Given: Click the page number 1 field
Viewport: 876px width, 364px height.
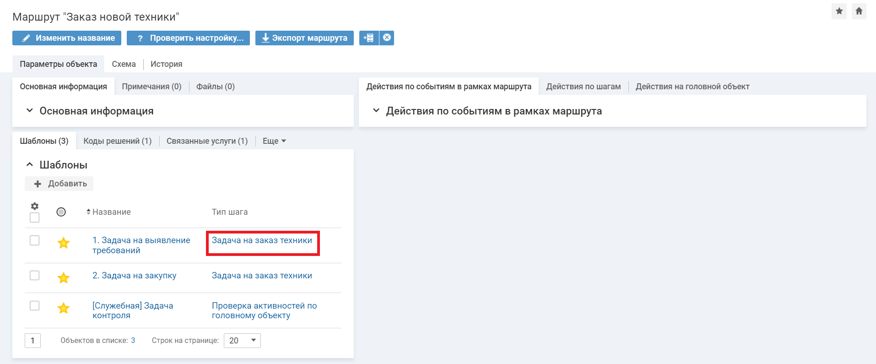Looking at the screenshot, I should 32,341.
